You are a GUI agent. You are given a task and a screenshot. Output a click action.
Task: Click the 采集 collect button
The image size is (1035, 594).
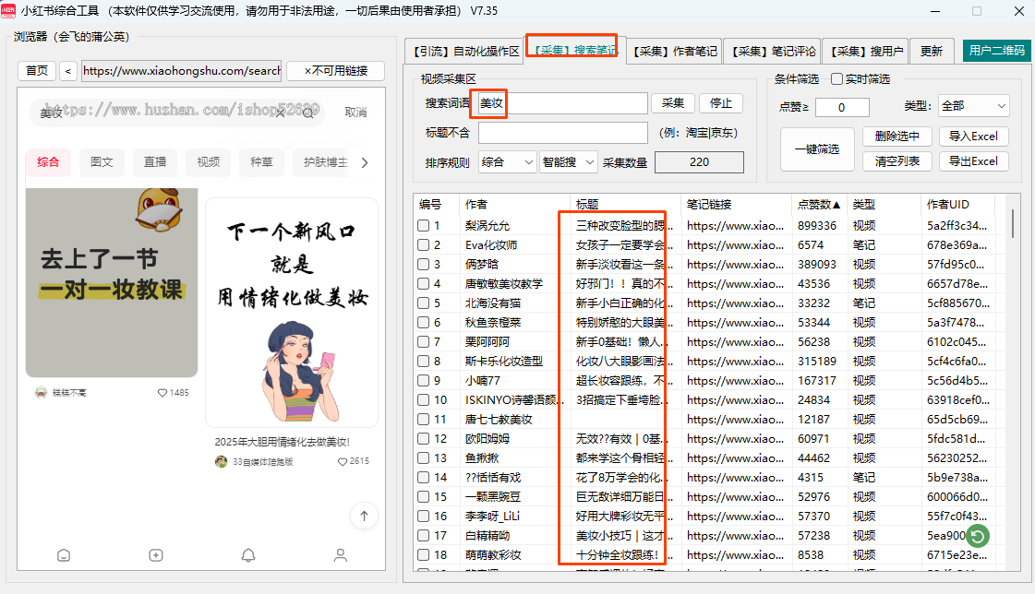tap(673, 103)
